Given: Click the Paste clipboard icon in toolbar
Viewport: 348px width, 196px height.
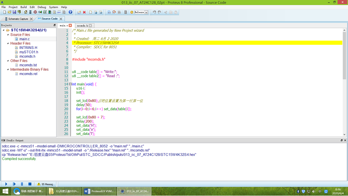Looking at the screenshot, I should click(x=176, y=12).
